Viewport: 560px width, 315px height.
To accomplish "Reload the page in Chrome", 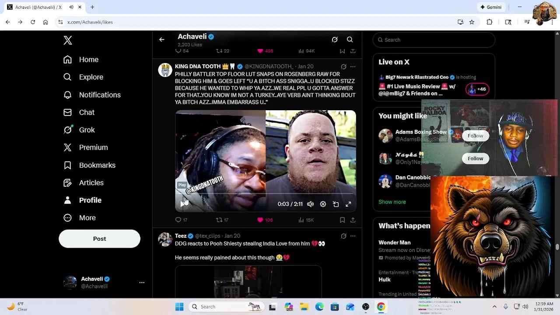I will (33, 22).
